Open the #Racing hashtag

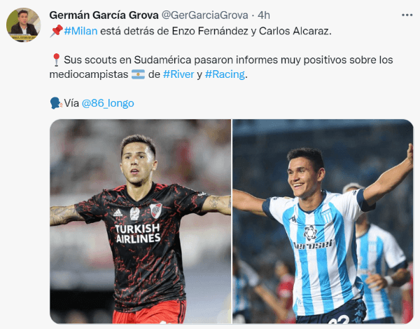click(x=225, y=74)
